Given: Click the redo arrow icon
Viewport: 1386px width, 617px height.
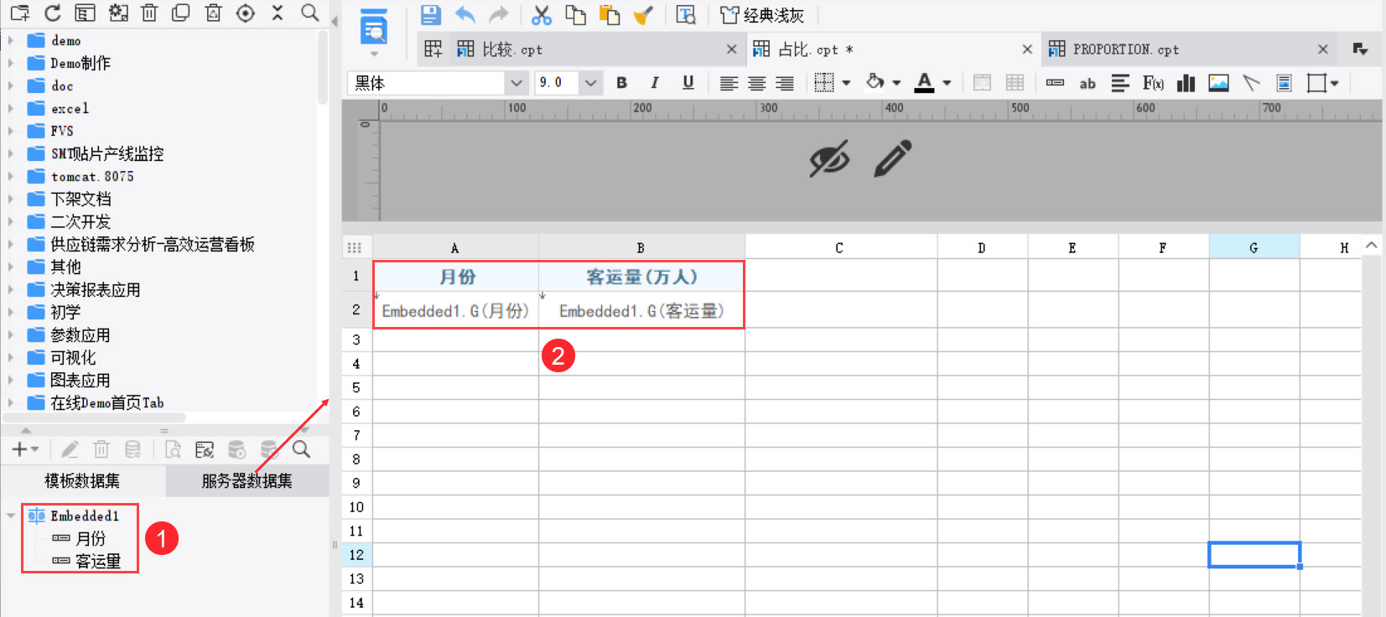Looking at the screenshot, I should pos(499,14).
